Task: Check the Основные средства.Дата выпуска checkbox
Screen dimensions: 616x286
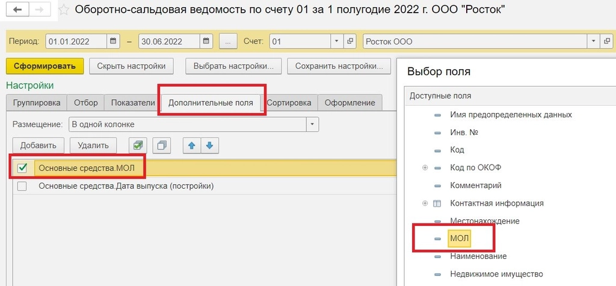Action: pos(22,186)
